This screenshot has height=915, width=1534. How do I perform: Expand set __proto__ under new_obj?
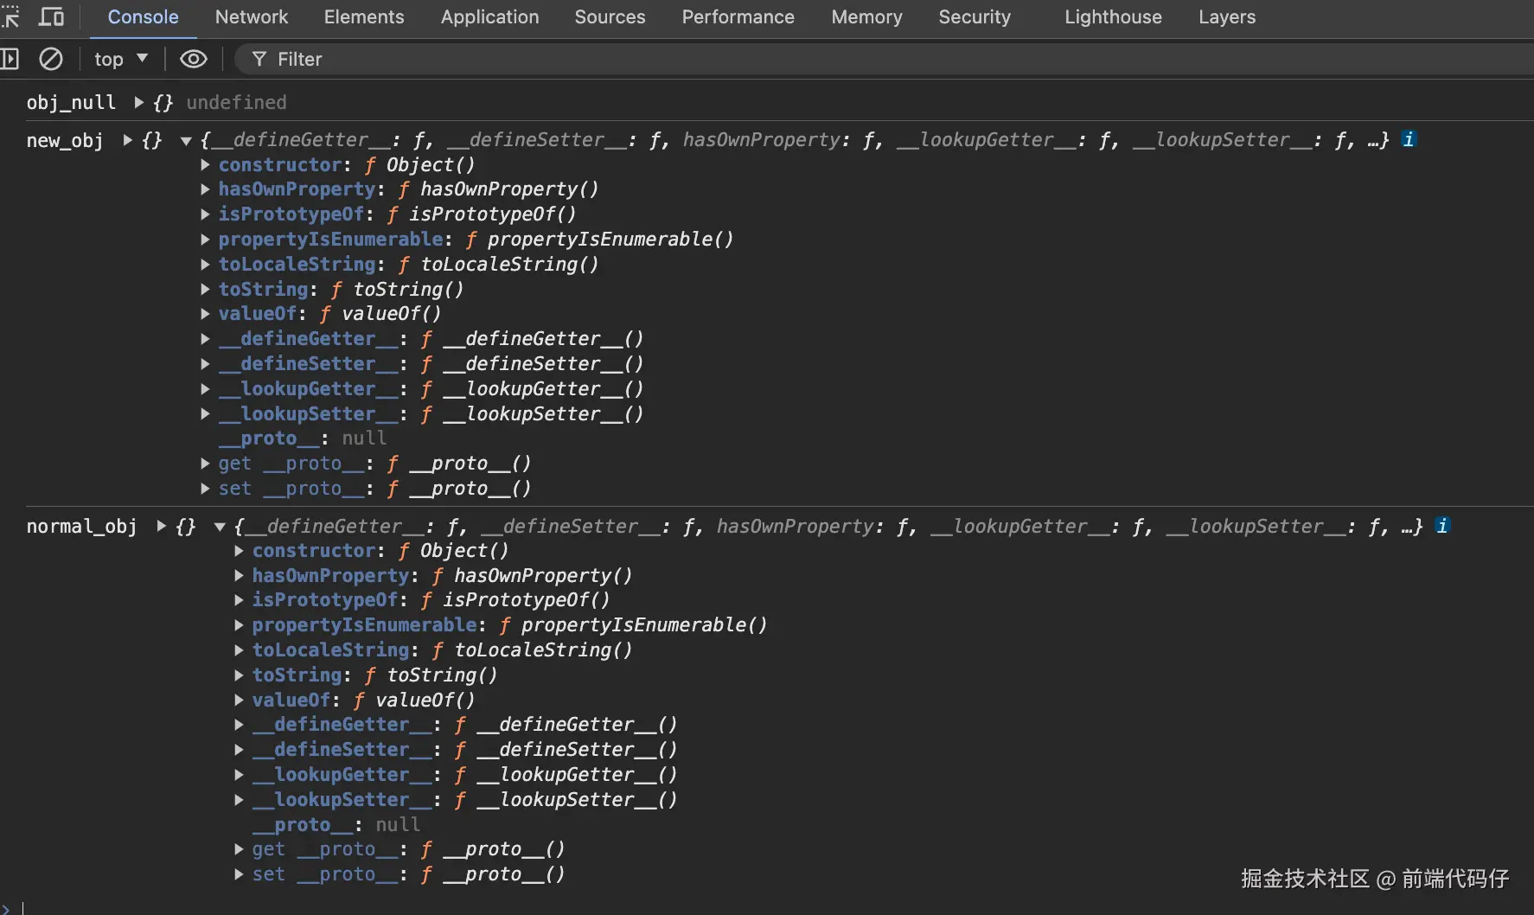click(x=205, y=489)
